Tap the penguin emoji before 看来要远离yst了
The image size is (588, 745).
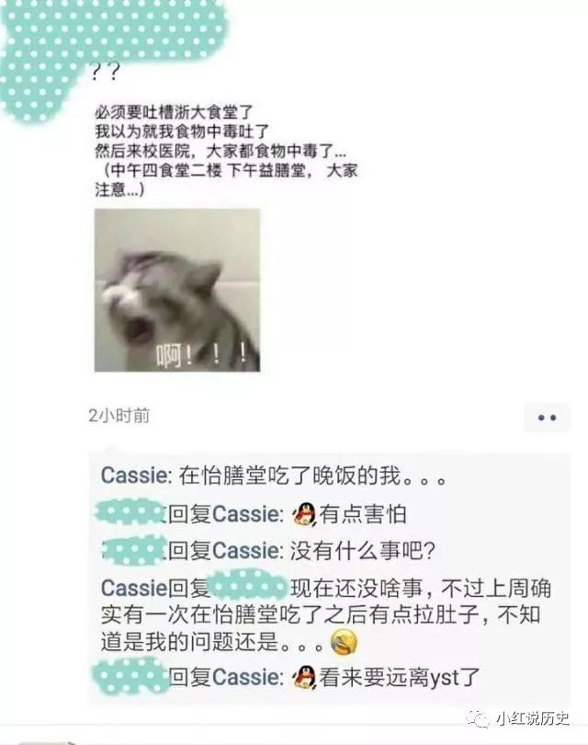tap(305, 677)
